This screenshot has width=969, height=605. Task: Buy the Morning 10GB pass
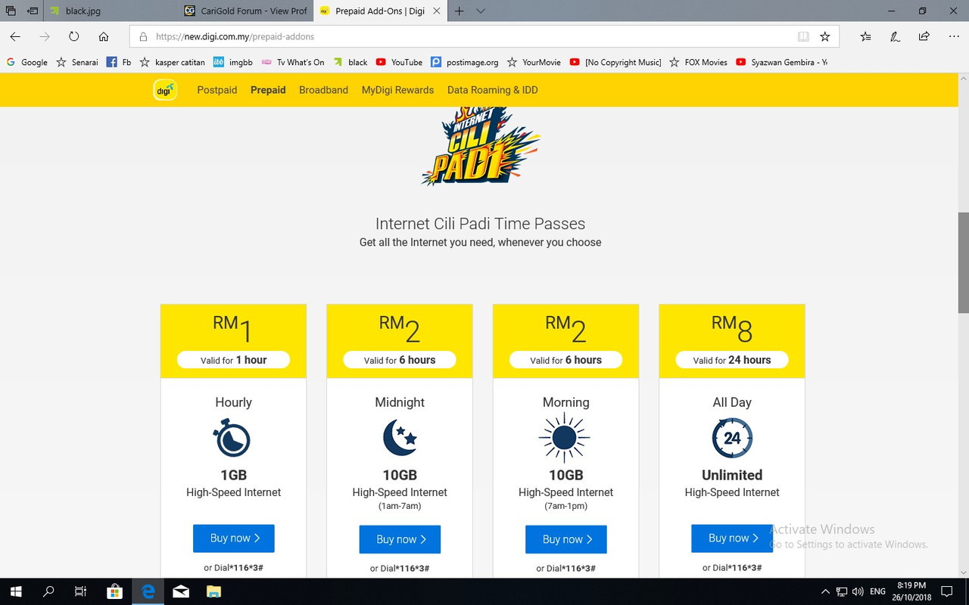566,539
